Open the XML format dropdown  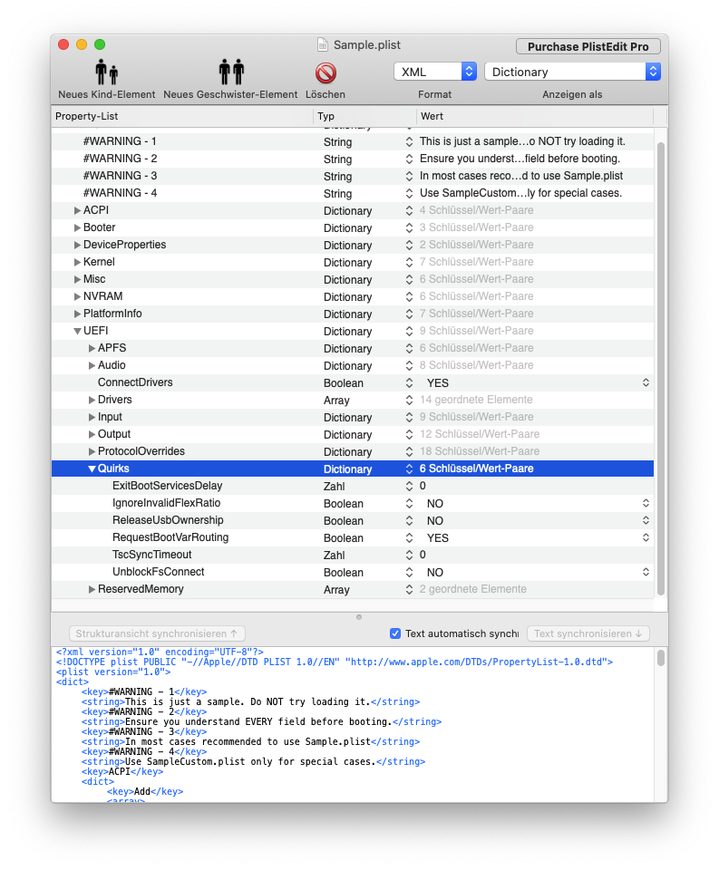[x=434, y=72]
